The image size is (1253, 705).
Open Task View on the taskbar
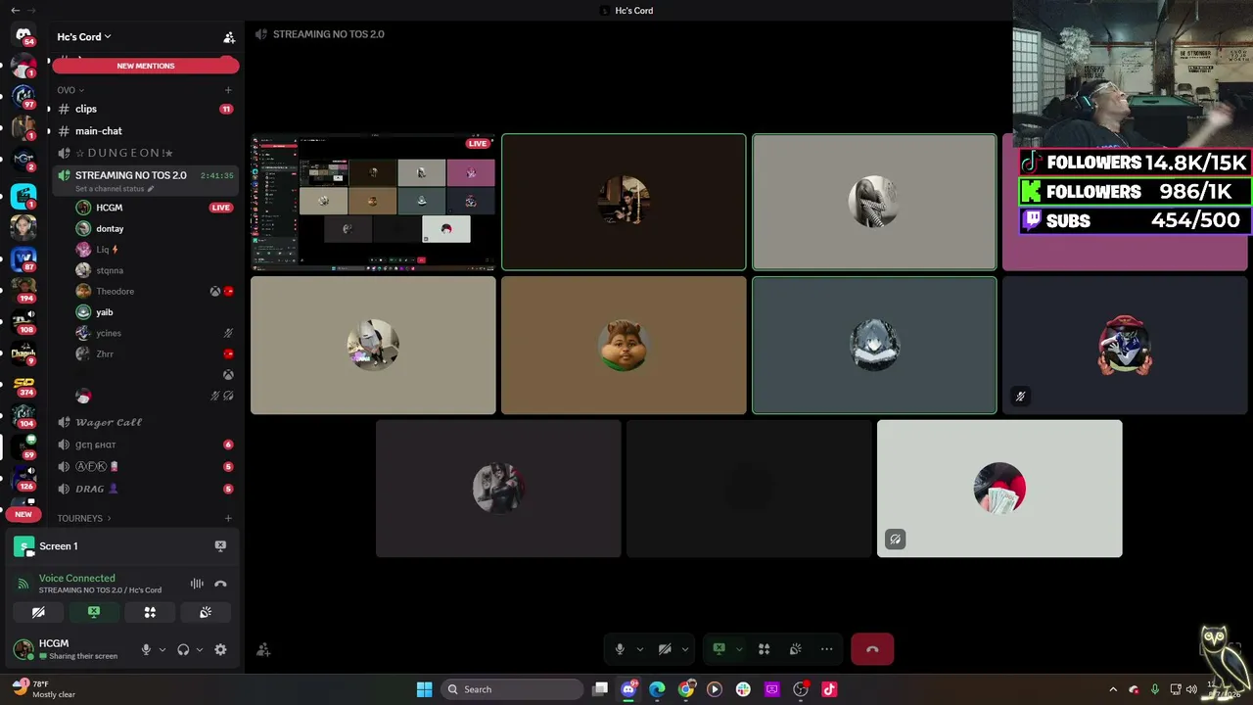click(x=600, y=689)
